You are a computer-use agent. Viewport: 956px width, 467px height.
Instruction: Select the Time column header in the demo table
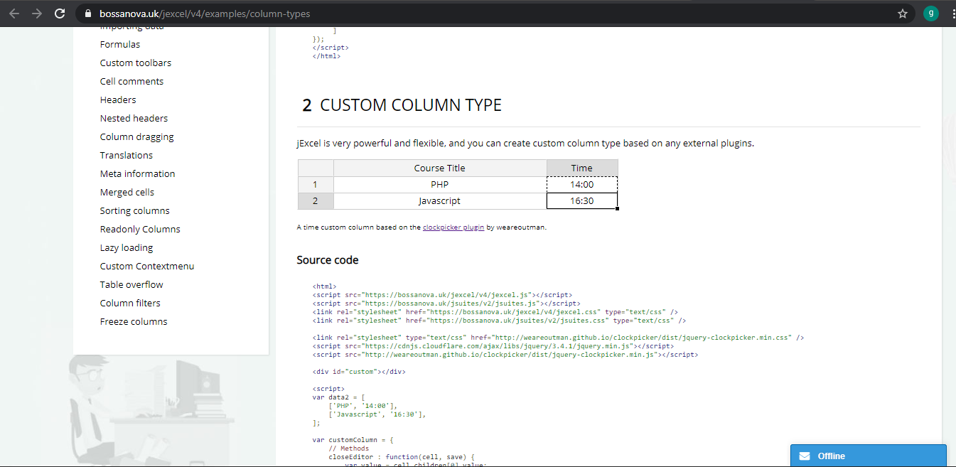click(581, 168)
